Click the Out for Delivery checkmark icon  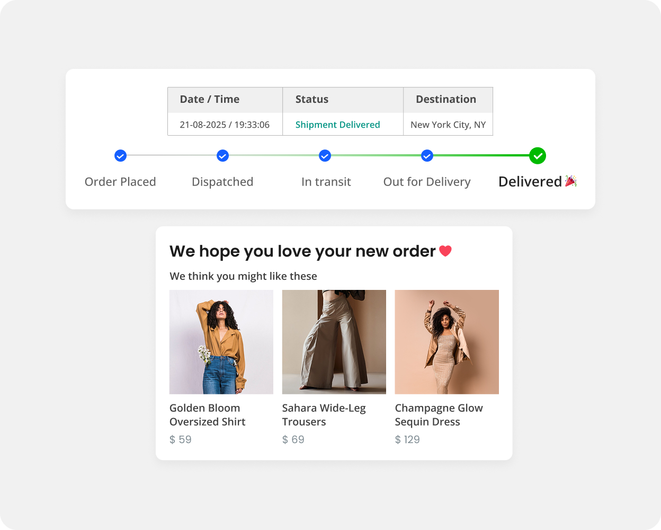click(427, 156)
